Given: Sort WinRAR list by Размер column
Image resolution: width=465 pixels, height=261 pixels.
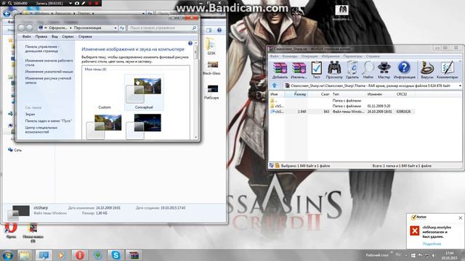Looking at the screenshot, I should pos(296,94).
